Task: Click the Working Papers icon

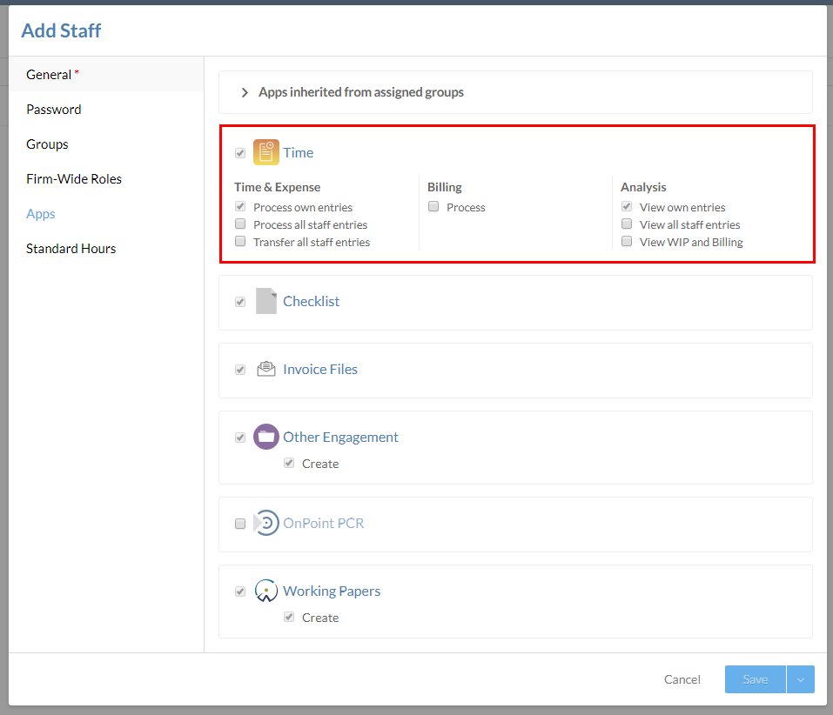Action: (x=265, y=591)
